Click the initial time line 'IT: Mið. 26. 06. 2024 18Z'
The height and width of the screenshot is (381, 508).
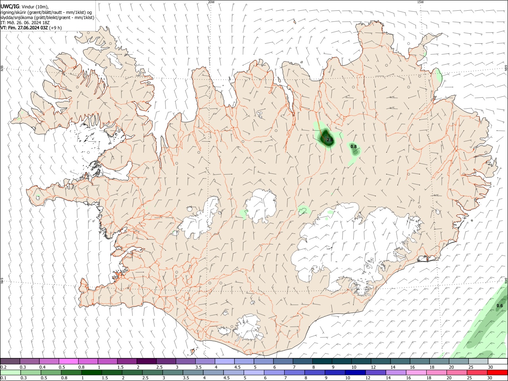click(x=25, y=23)
